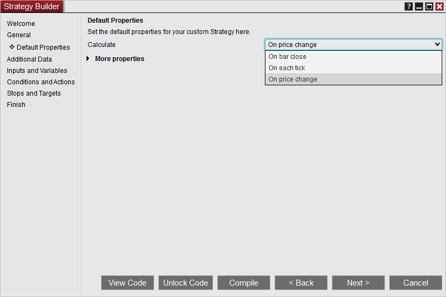This screenshot has height=297, width=446.
Task: Compile the strategy
Action: (244, 283)
